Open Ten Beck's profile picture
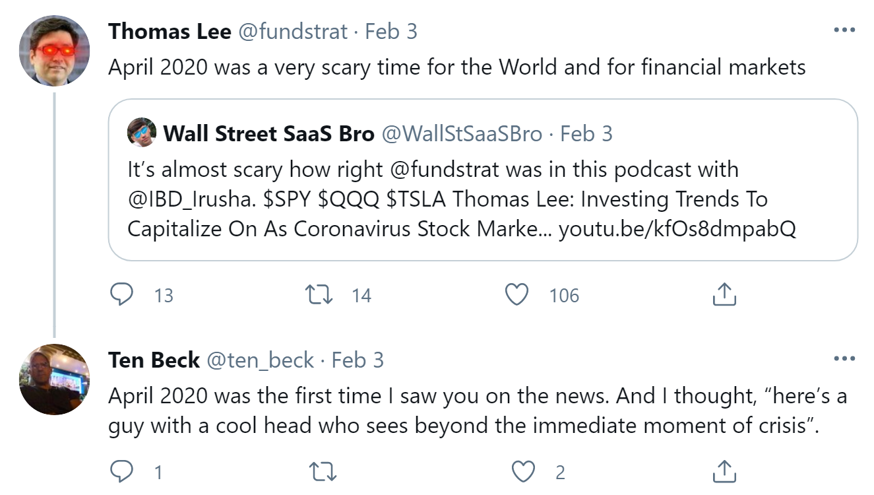 (x=54, y=379)
